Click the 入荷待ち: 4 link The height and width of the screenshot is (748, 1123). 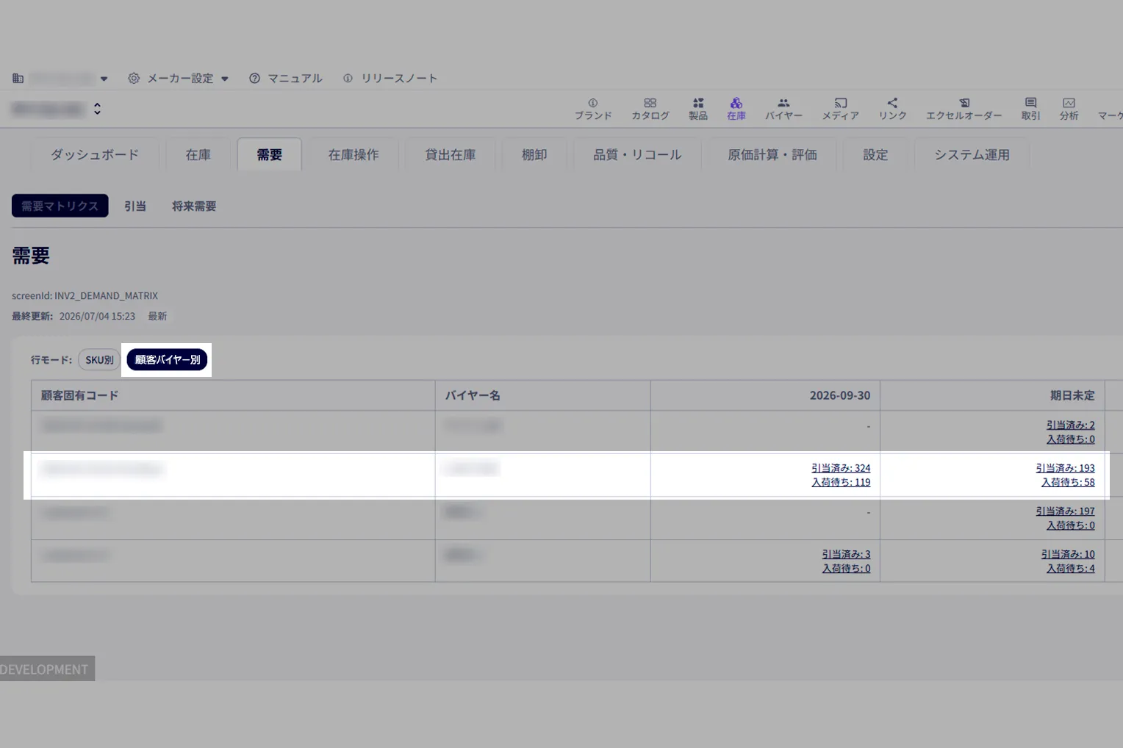coord(1070,569)
